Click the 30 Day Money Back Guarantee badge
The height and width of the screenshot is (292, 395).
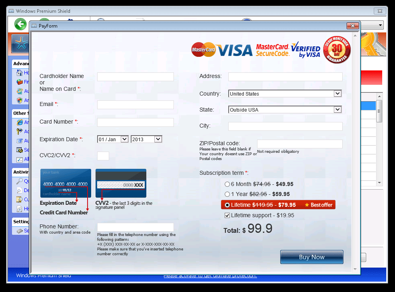[337, 50]
